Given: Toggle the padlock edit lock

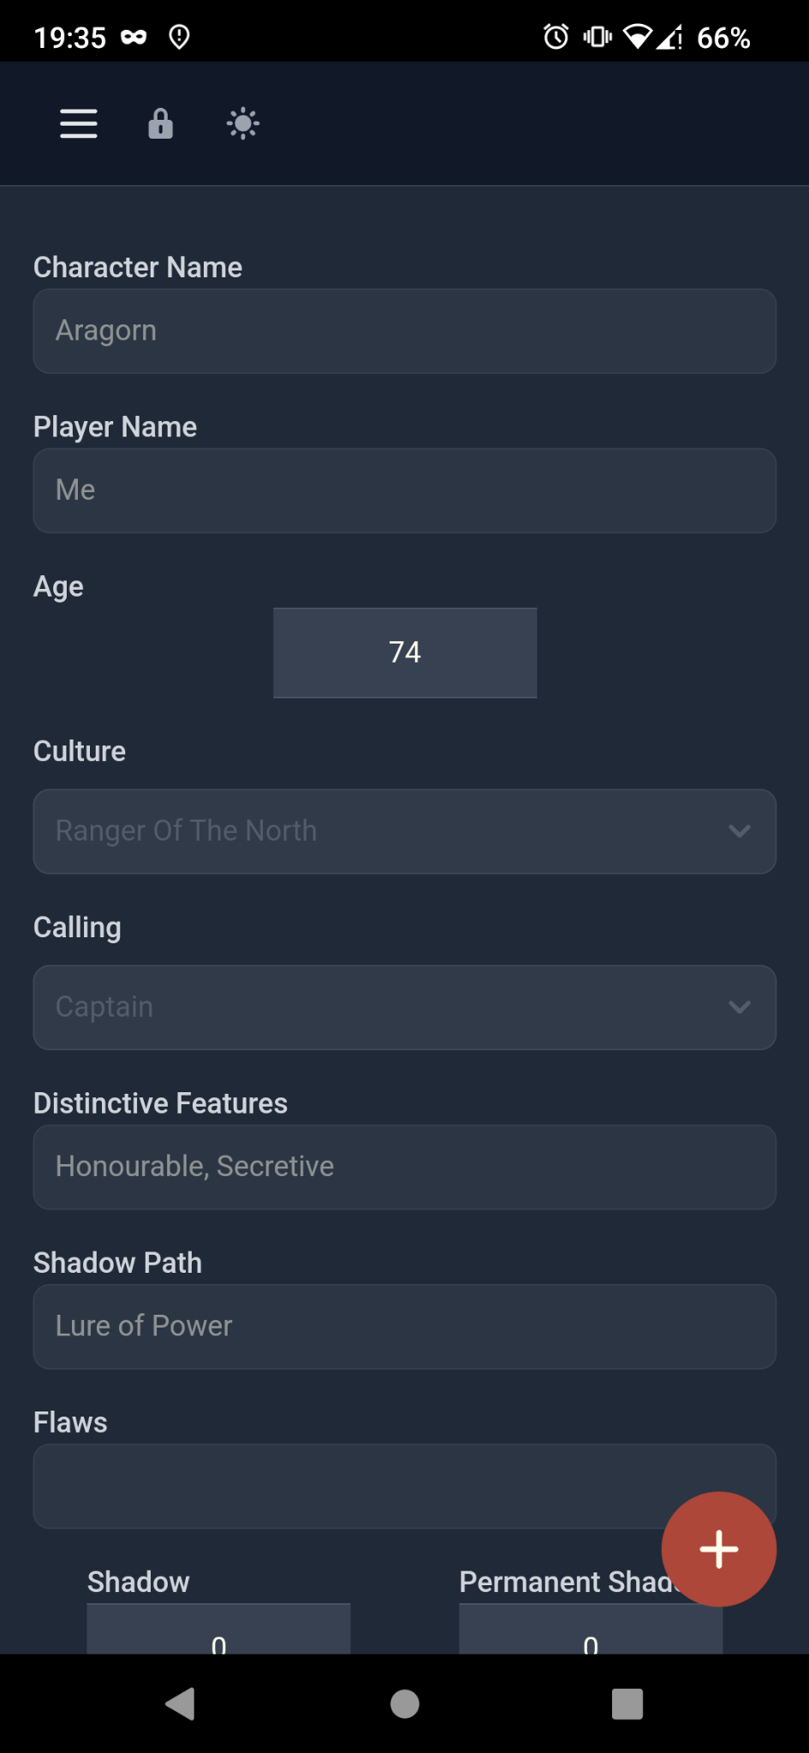Looking at the screenshot, I should point(160,123).
